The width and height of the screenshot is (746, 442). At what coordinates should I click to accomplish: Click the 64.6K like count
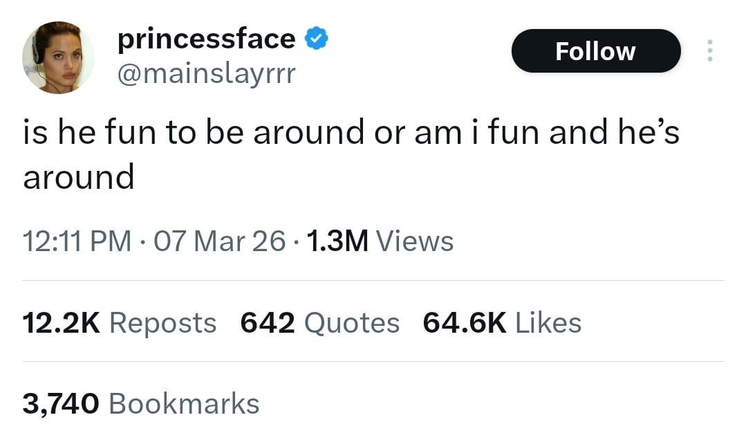click(x=465, y=323)
